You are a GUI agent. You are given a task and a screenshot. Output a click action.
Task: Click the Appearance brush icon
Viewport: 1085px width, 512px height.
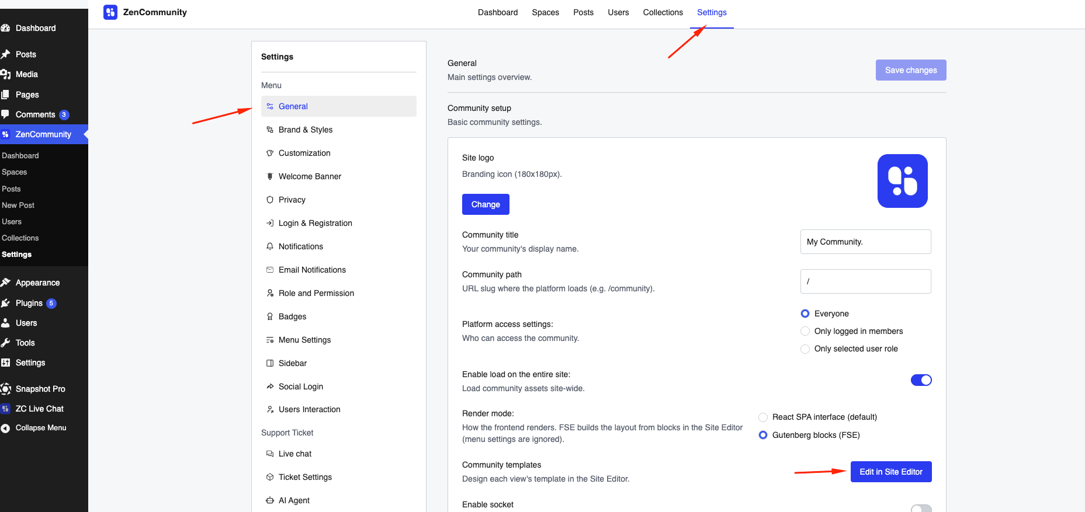(x=5, y=283)
